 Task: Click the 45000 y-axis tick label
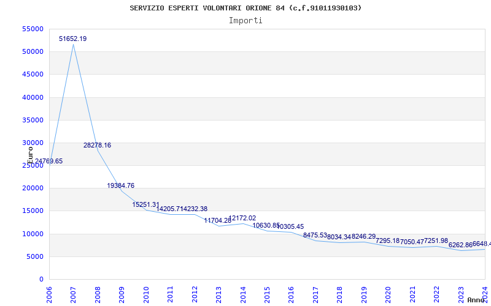pos(33,75)
